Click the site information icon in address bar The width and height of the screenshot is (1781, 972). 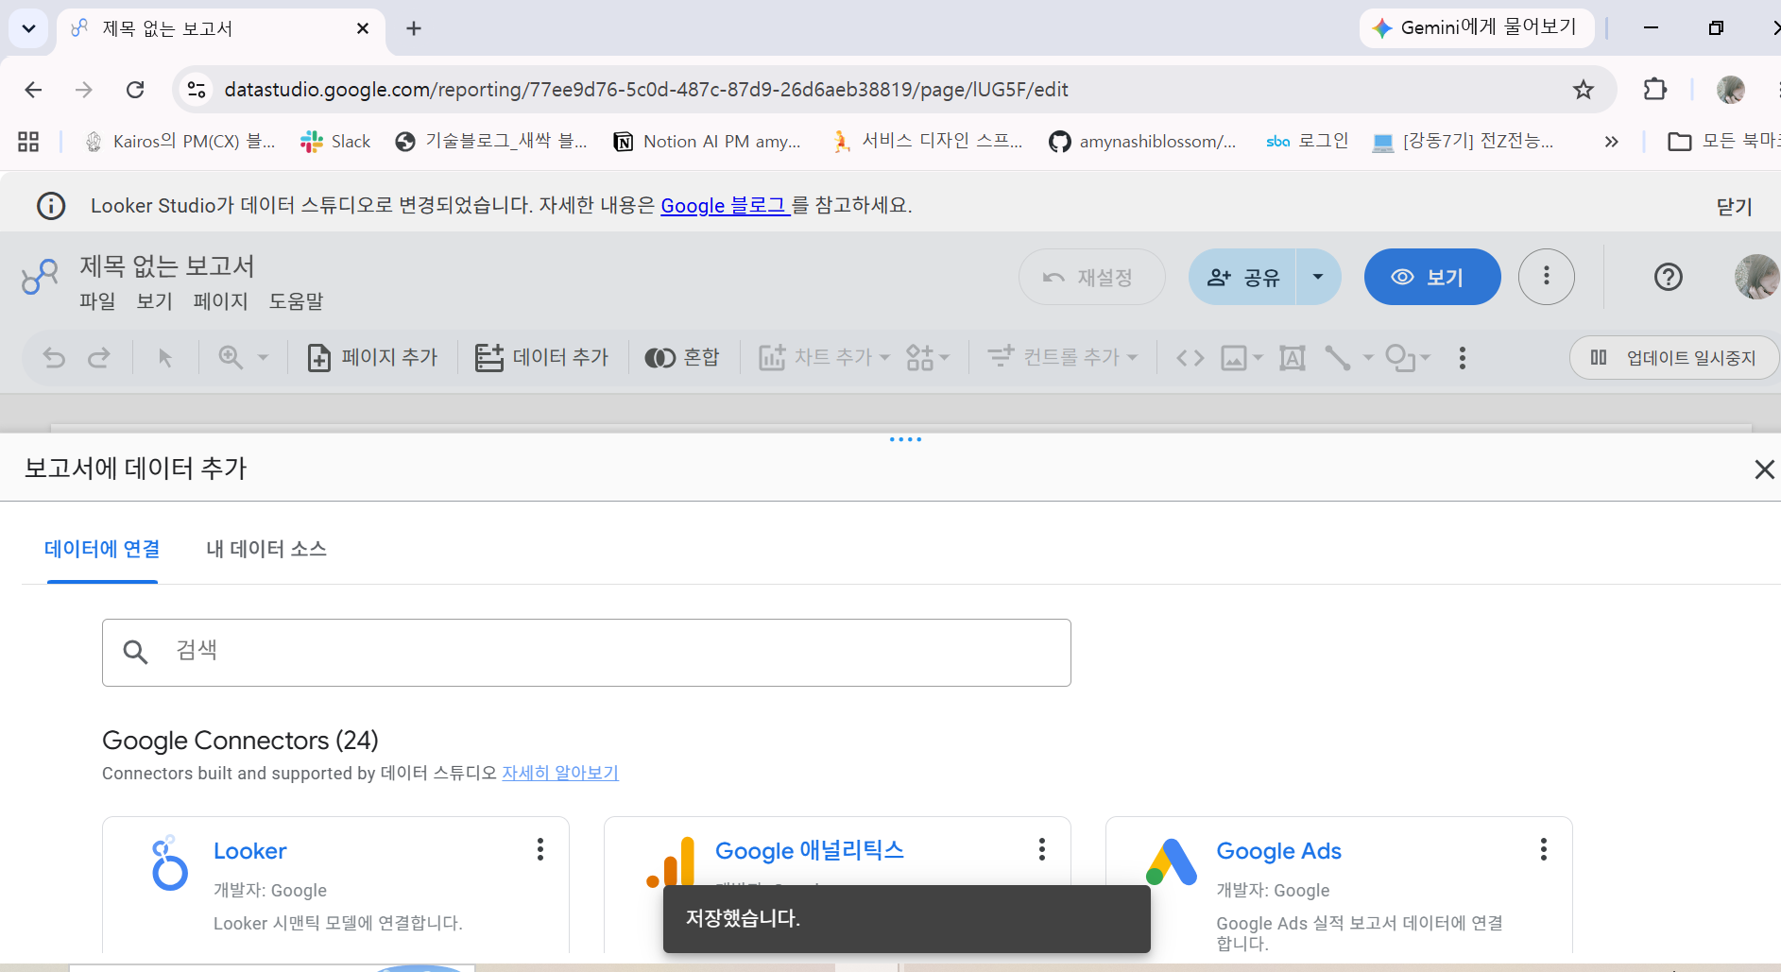(197, 90)
